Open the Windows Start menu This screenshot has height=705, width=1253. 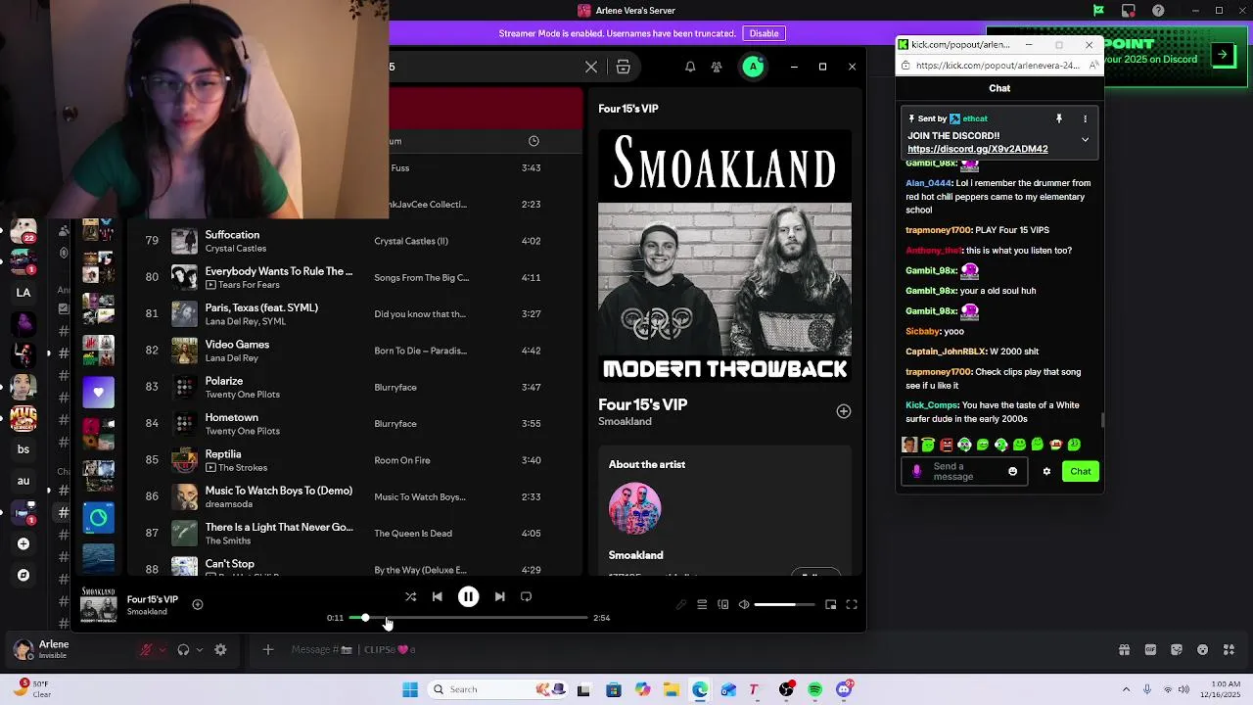[410, 689]
